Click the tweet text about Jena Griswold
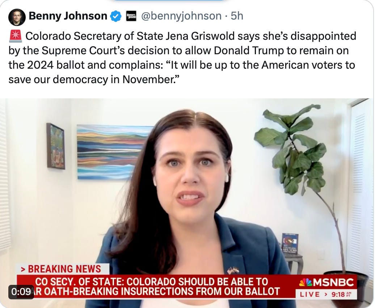 182,58
